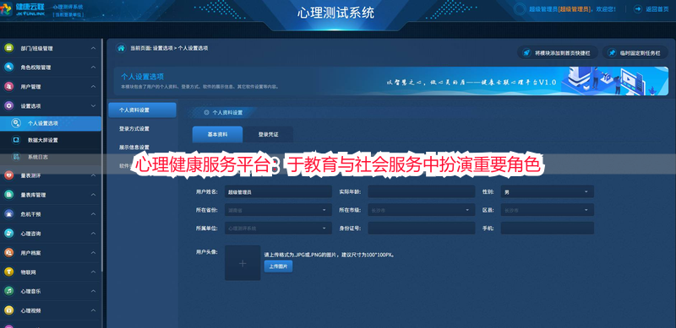Expand the 心理视频 chevron
Viewport: 676px width, 328px height.
(94, 310)
